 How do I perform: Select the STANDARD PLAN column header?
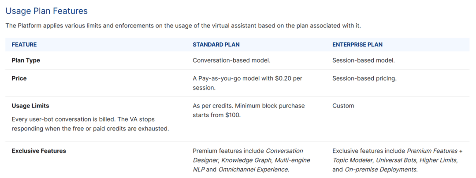[x=216, y=44]
